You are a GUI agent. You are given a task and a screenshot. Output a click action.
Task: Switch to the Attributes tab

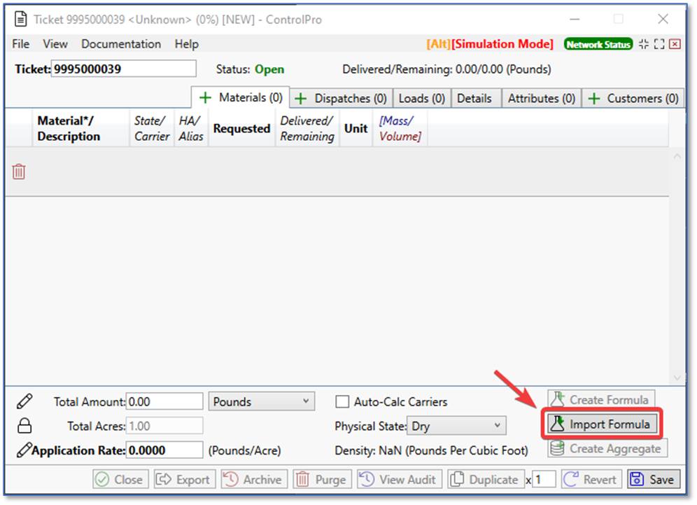[541, 99]
